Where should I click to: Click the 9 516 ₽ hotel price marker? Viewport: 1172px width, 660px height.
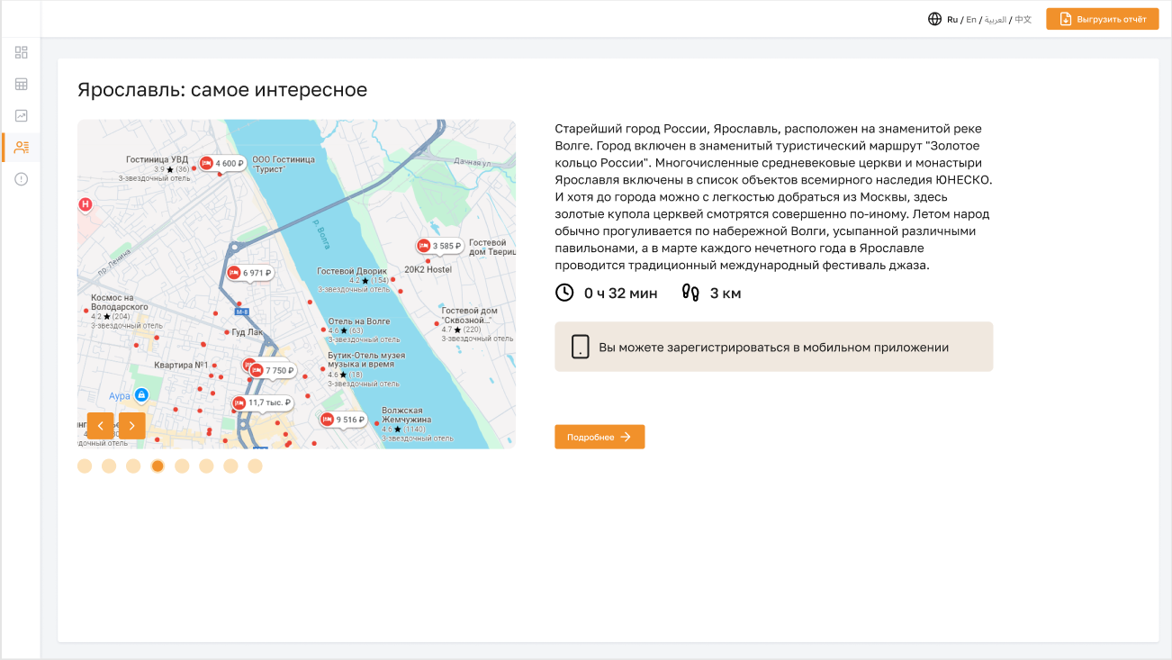pyautogui.click(x=344, y=420)
